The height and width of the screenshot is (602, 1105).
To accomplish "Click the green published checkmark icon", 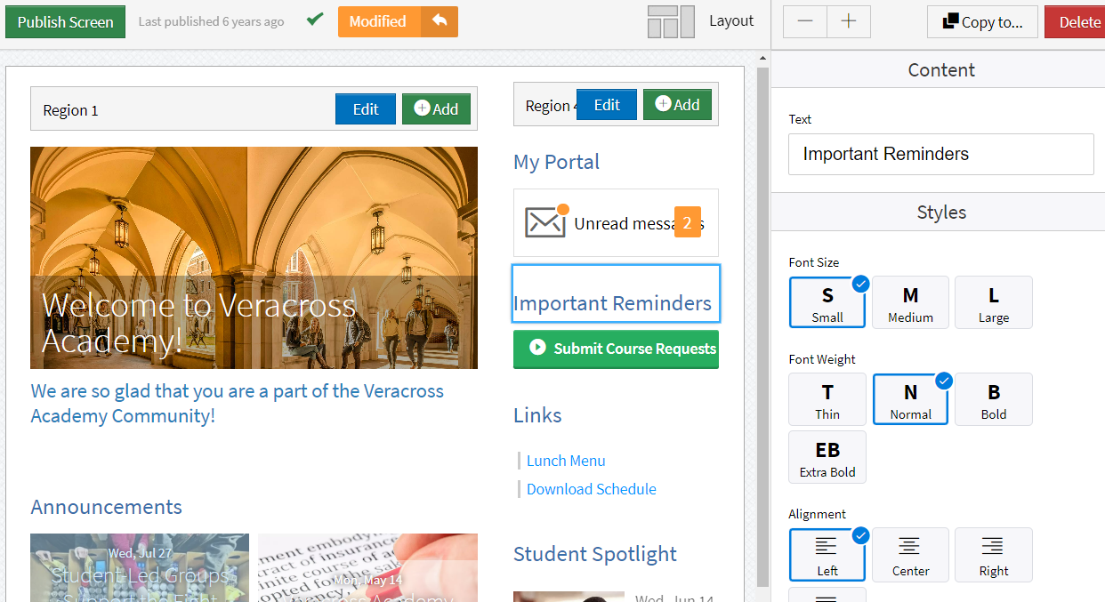I will pyautogui.click(x=315, y=20).
